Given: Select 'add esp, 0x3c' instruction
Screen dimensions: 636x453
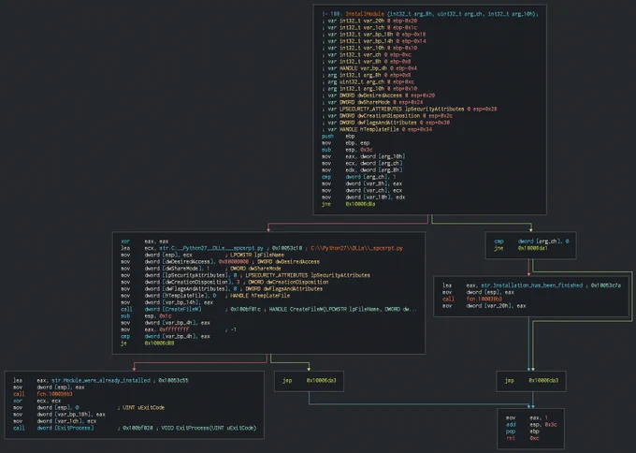Looking at the screenshot, I should coord(531,425).
